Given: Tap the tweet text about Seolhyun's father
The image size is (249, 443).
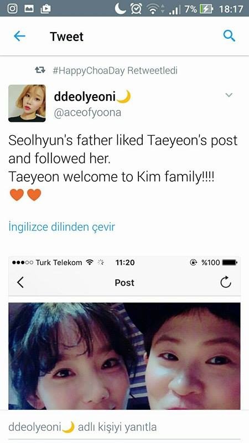Looking at the screenshot, I should [x=123, y=158].
